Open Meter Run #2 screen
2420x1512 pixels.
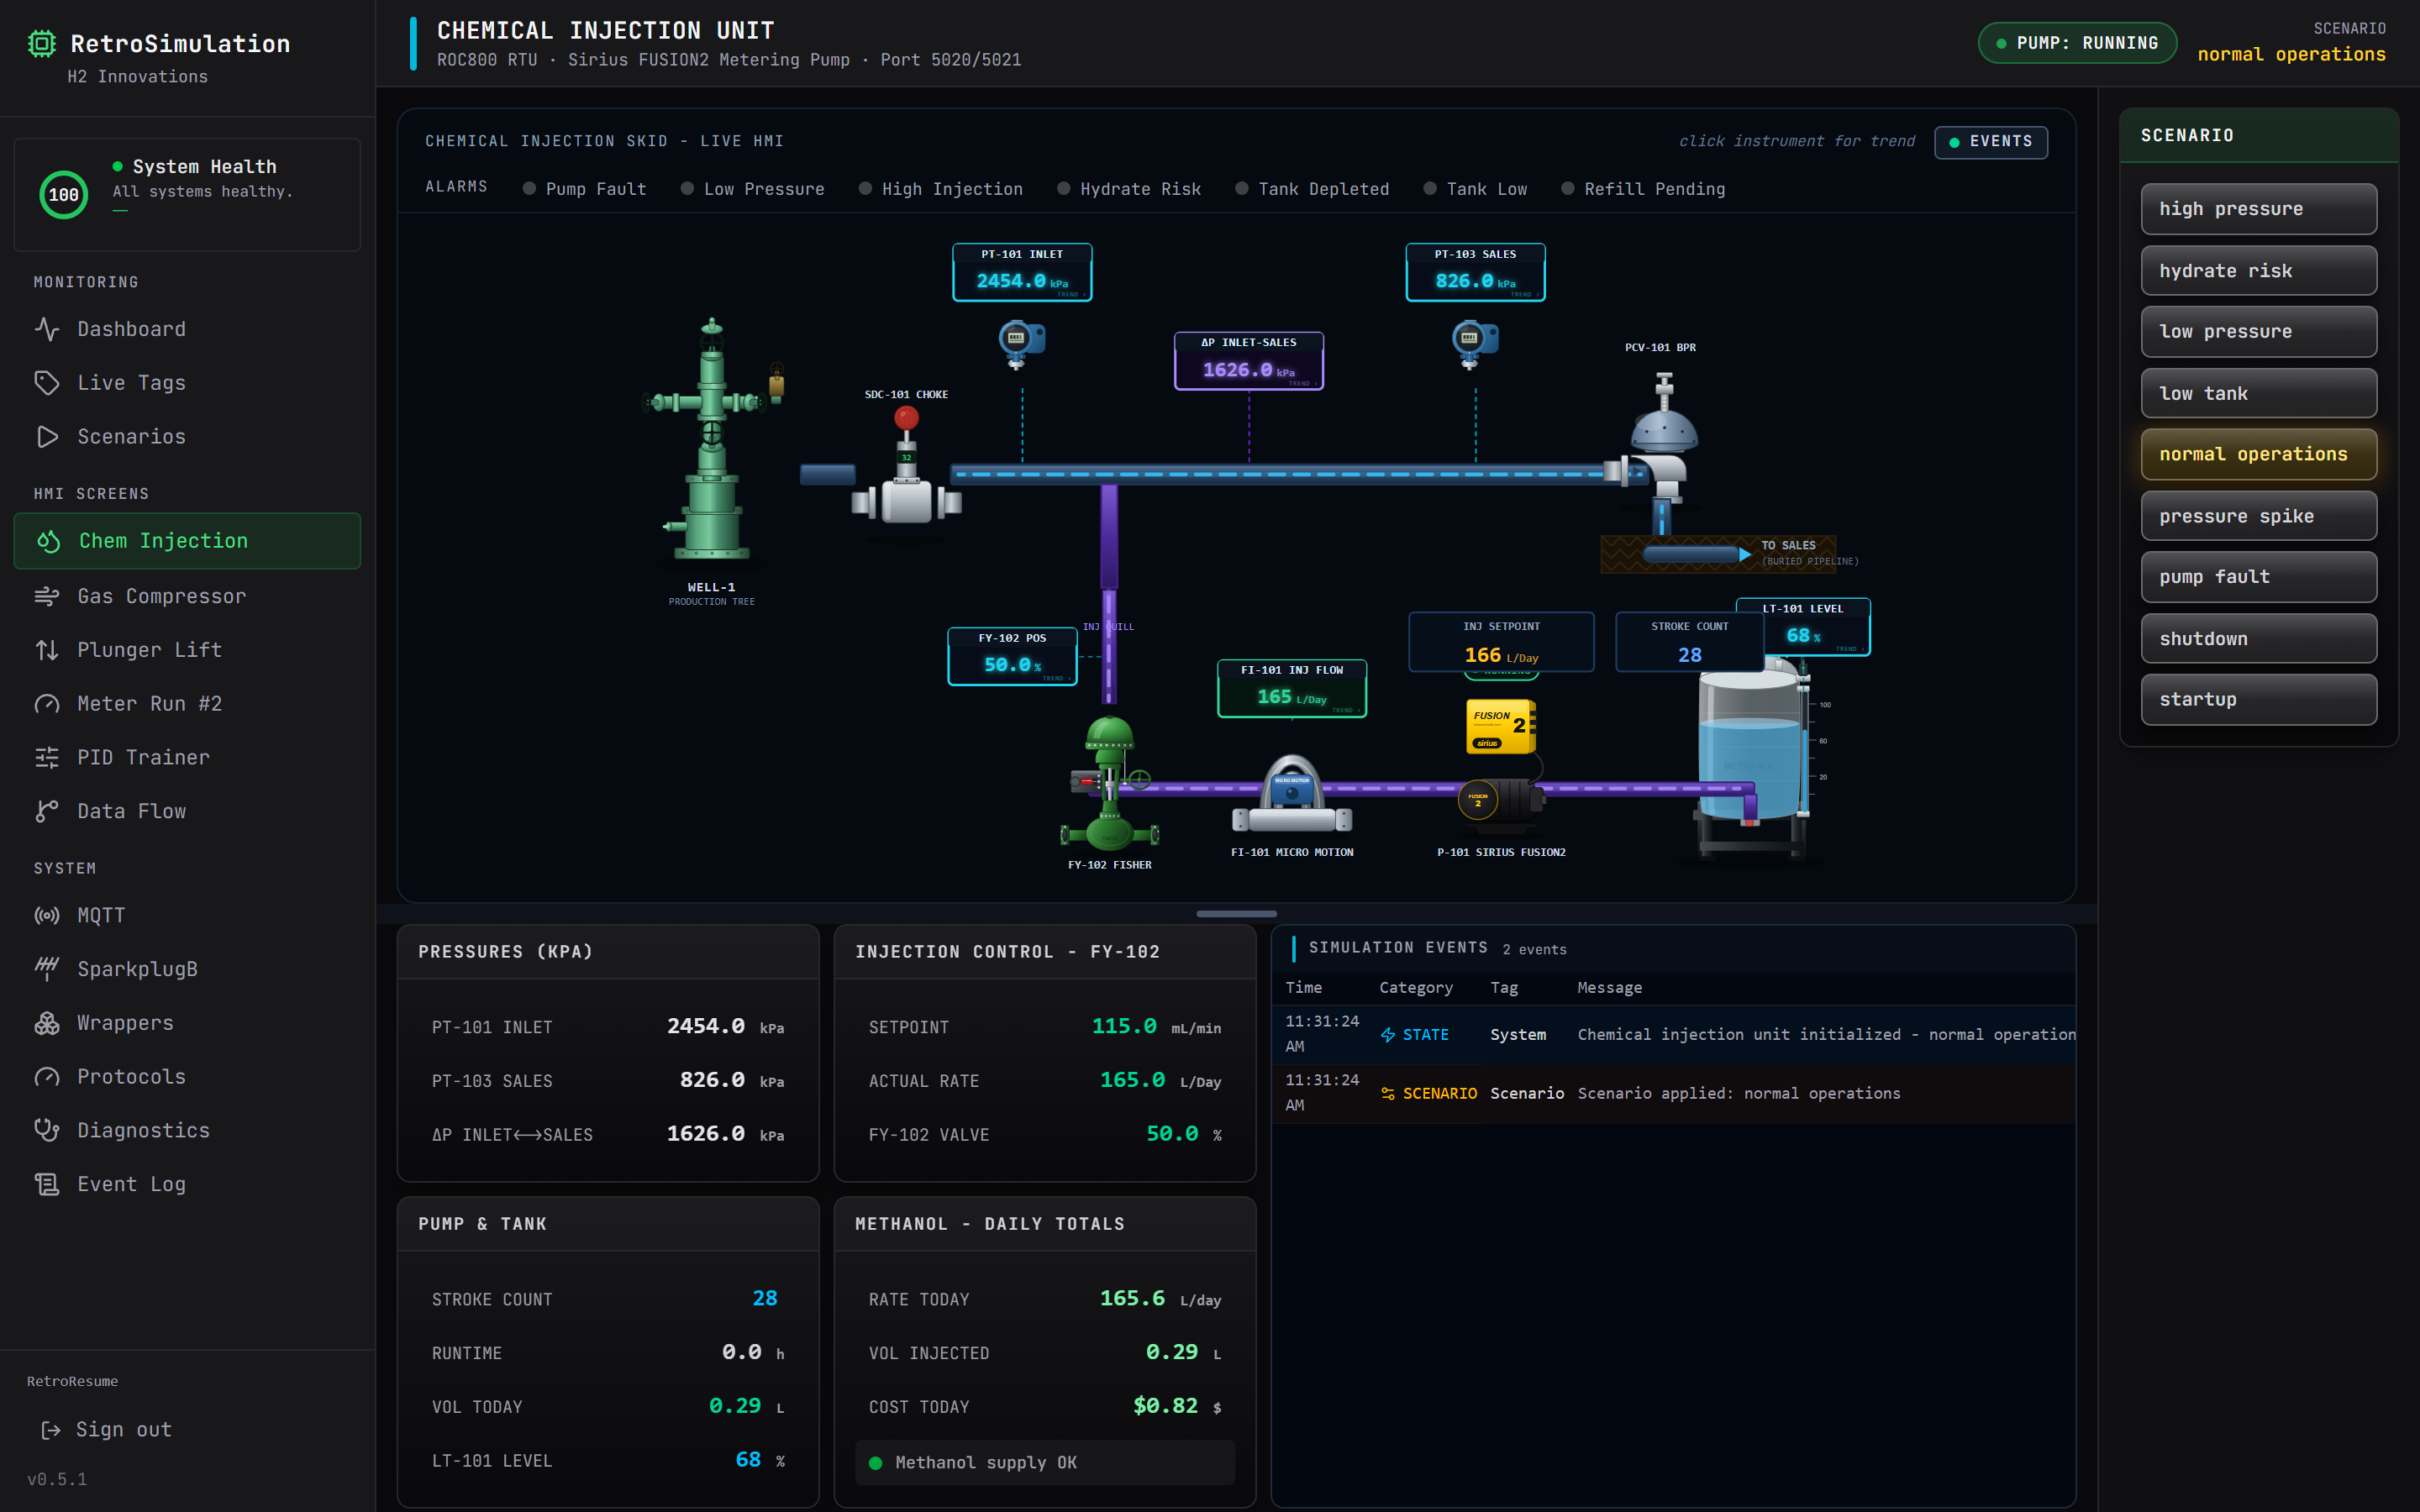coord(187,704)
